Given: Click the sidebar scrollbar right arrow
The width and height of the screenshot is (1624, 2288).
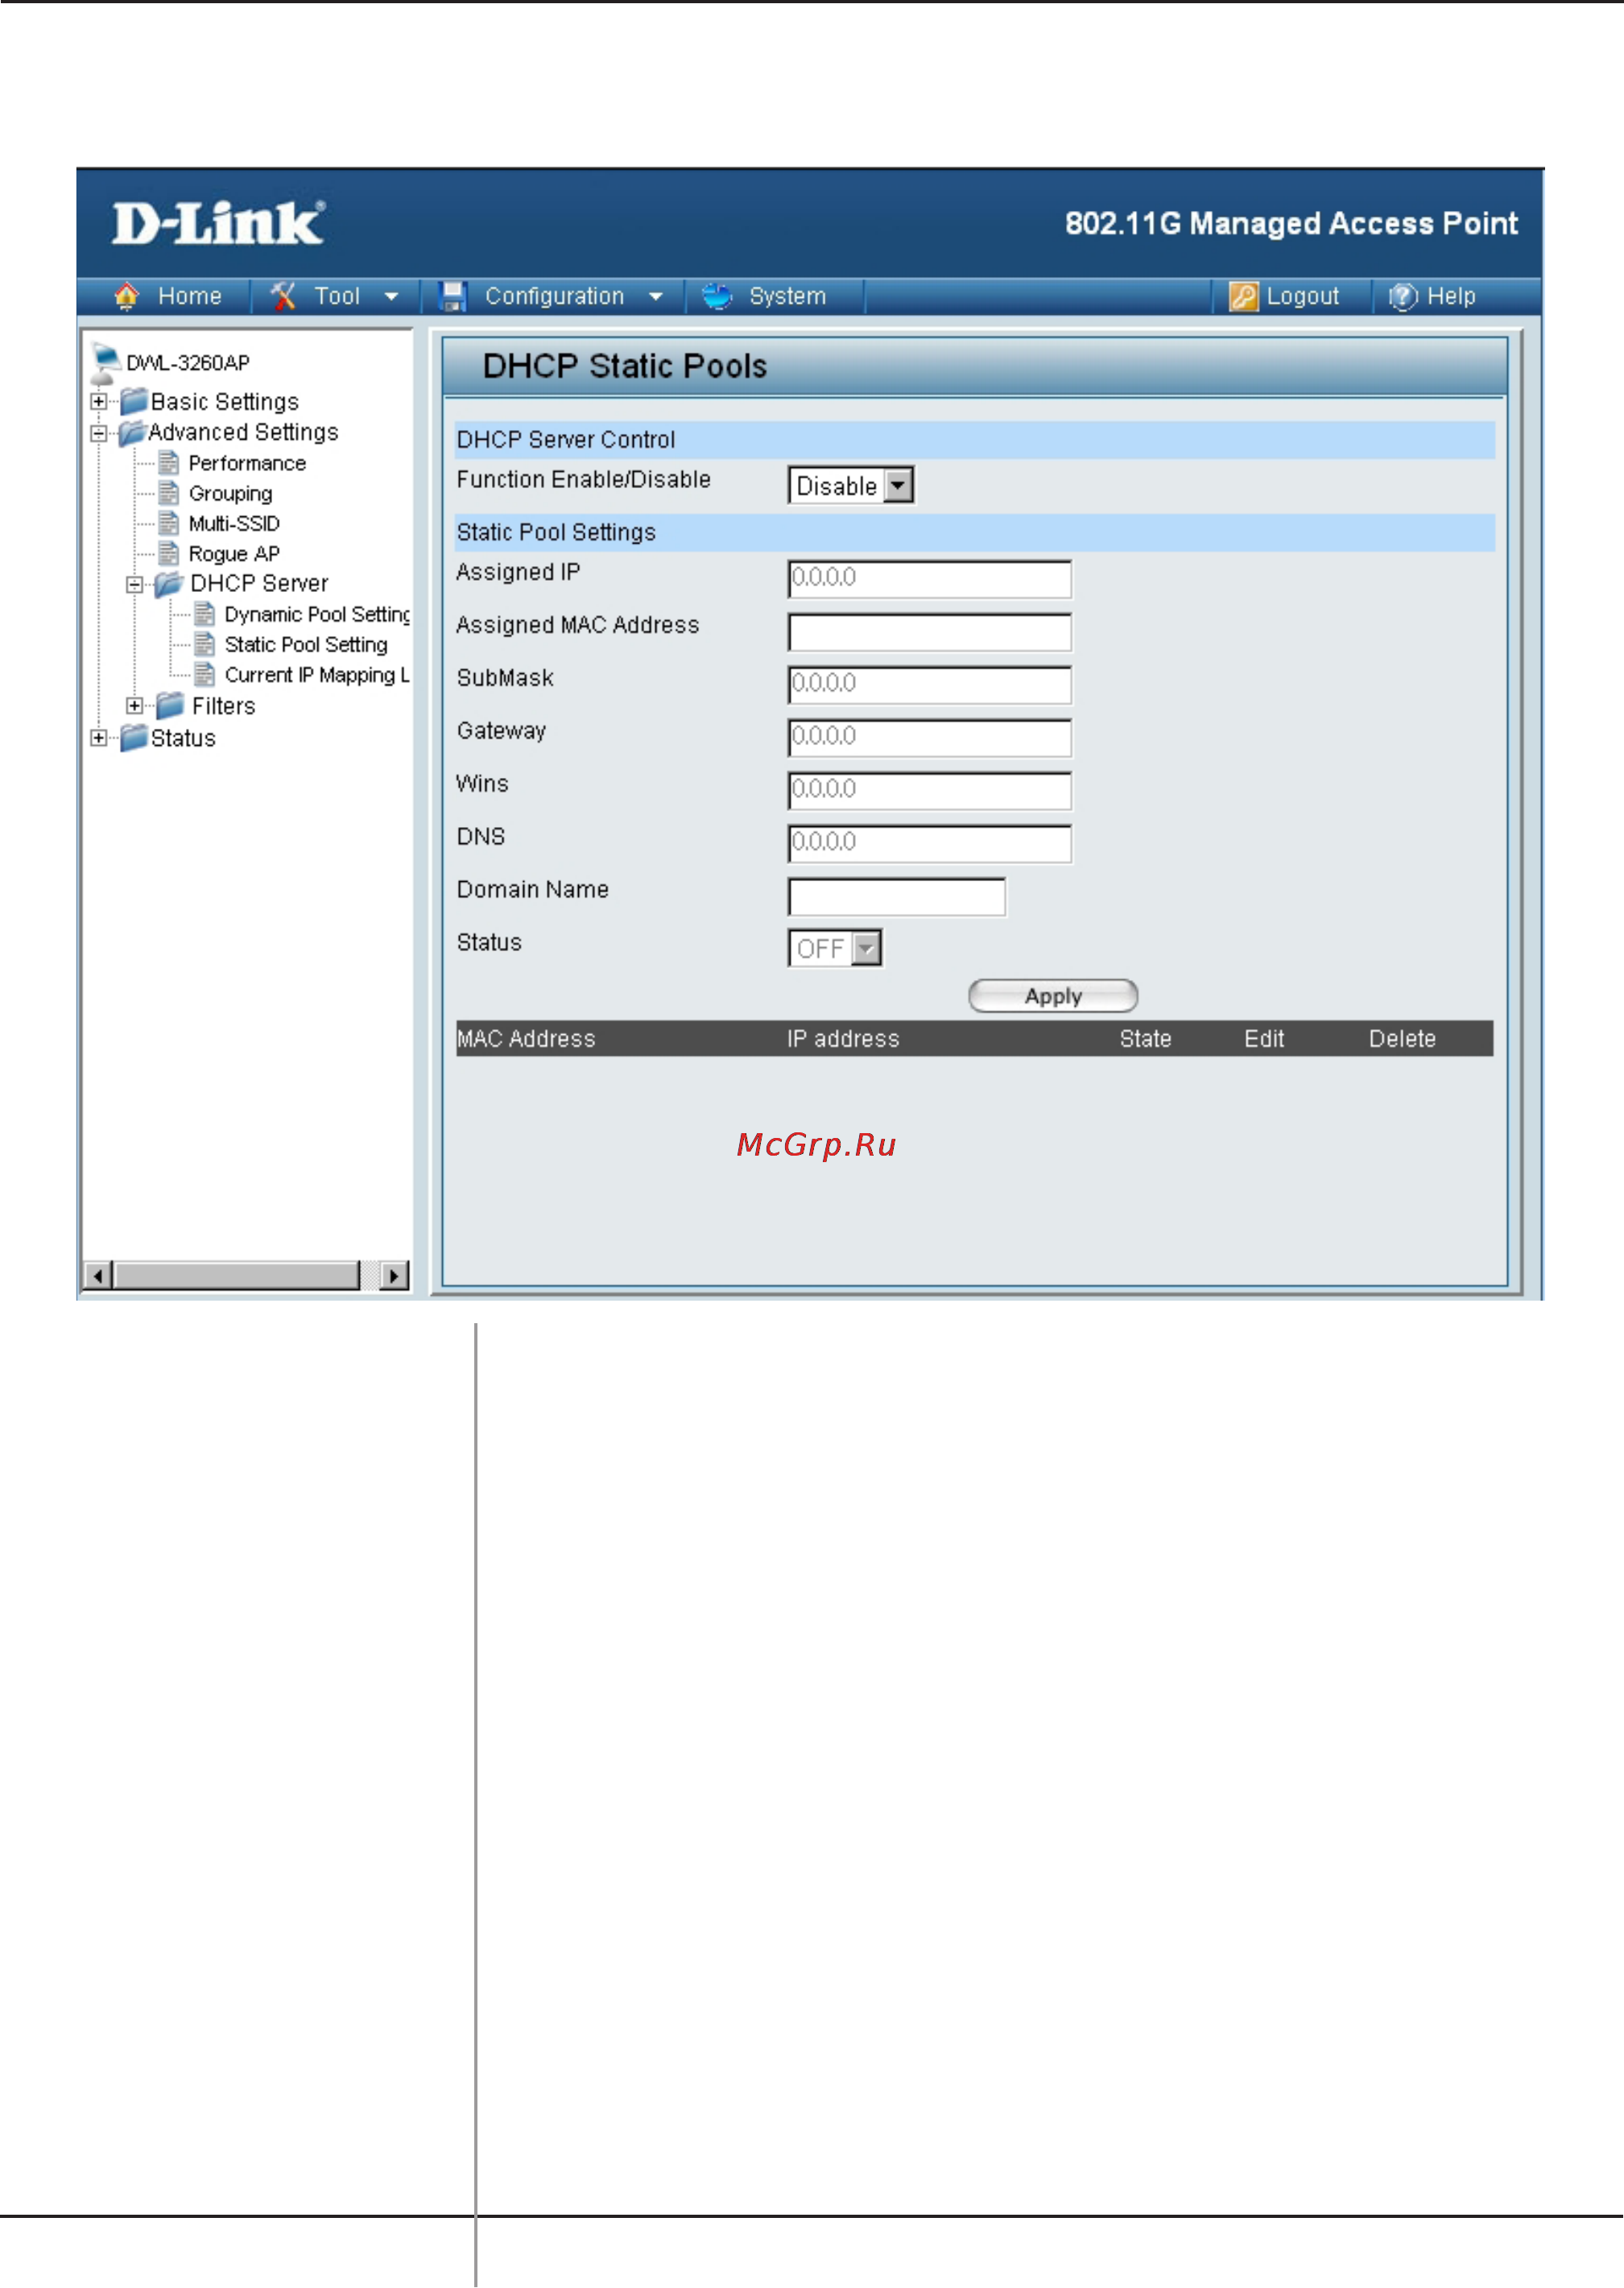Looking at the screenshot, I should [x=395, y=1276].
